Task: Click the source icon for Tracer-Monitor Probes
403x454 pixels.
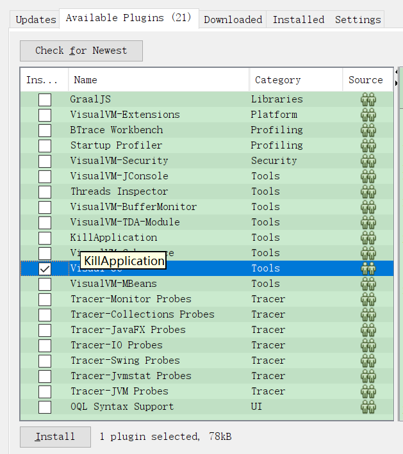Action: click(368, 299)
